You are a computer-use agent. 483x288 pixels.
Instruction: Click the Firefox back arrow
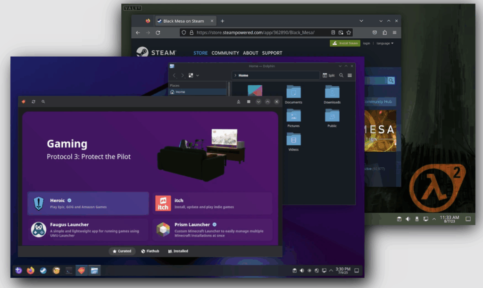coord(138,33)
